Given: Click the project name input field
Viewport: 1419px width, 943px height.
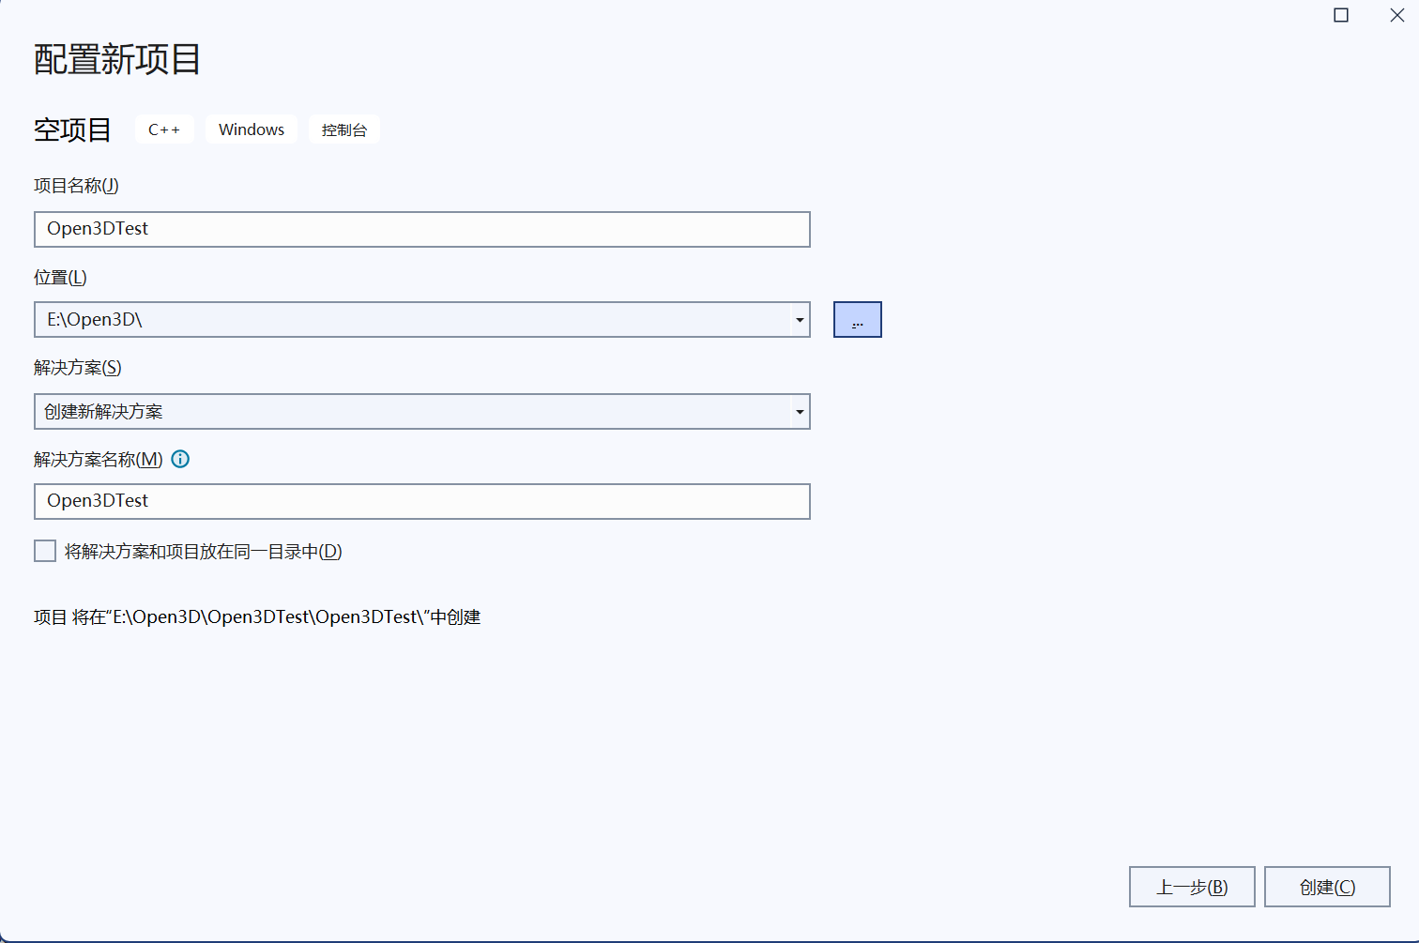Looking at the screenshot, I should (422, 229).
